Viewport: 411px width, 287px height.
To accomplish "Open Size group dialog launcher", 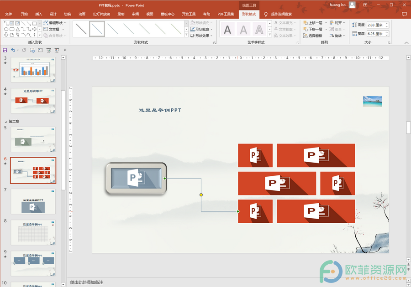I will click(x=389, y=43).
